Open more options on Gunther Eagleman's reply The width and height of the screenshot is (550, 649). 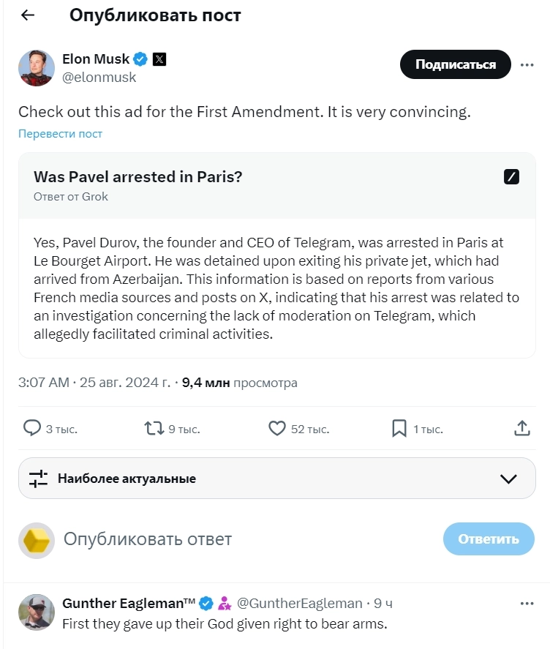(527, 604)
